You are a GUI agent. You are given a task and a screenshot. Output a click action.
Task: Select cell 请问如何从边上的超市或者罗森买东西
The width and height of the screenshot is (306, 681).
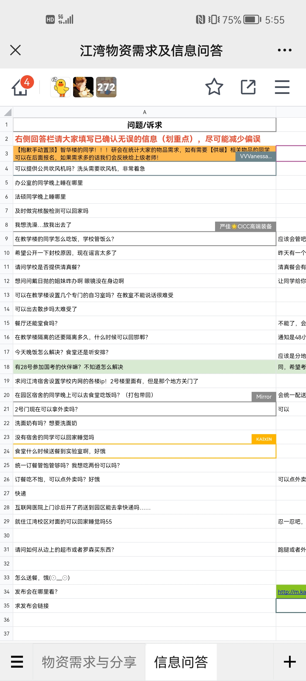tap(144, 550)
